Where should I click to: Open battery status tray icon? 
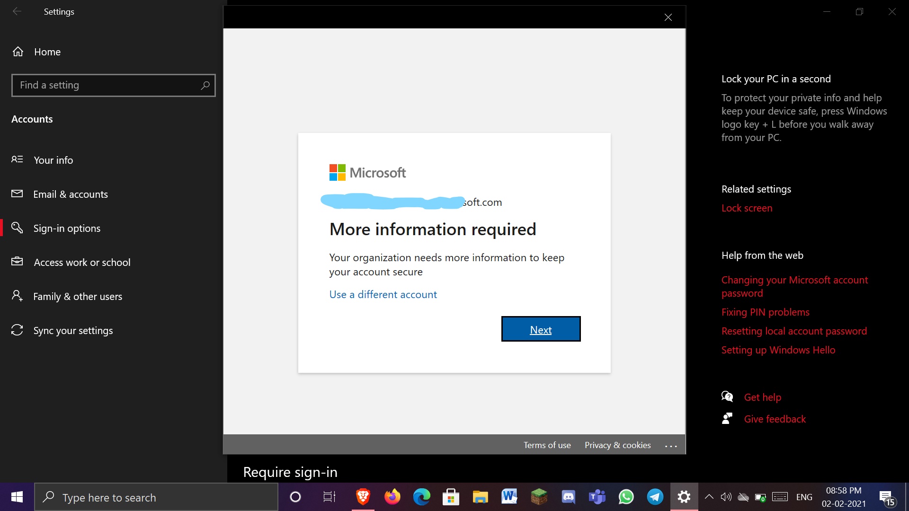(x=761, y=497)
